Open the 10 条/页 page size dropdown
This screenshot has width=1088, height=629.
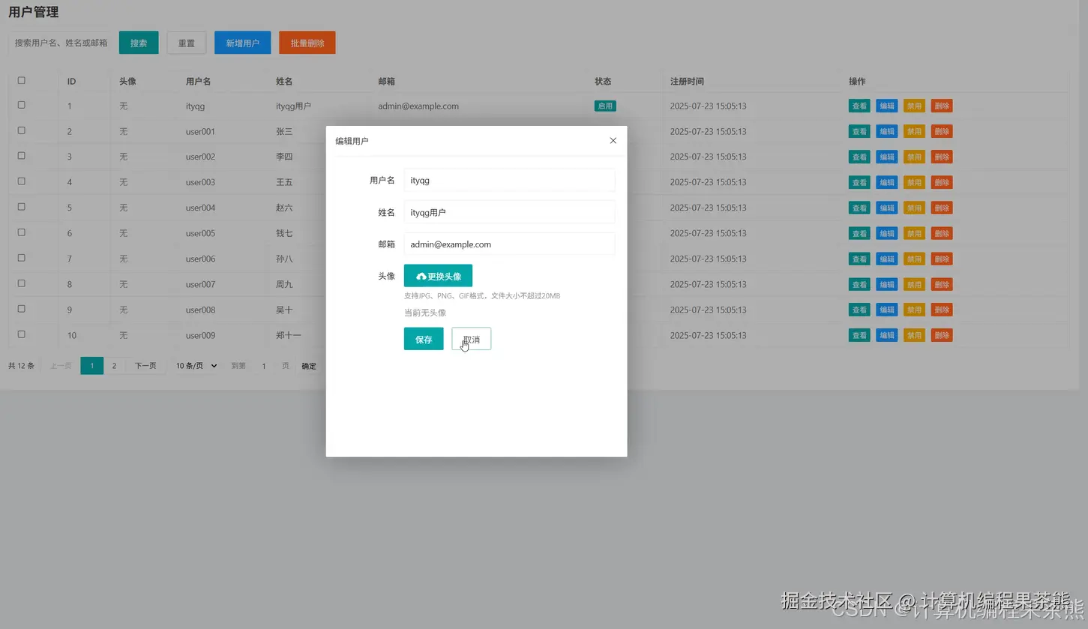196,366
